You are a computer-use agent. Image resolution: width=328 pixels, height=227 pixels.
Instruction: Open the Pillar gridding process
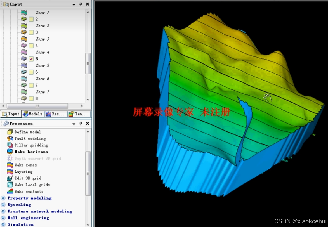(31, 145)
